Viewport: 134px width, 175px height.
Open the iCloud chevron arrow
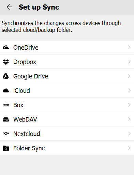click(x=129, y=90)
